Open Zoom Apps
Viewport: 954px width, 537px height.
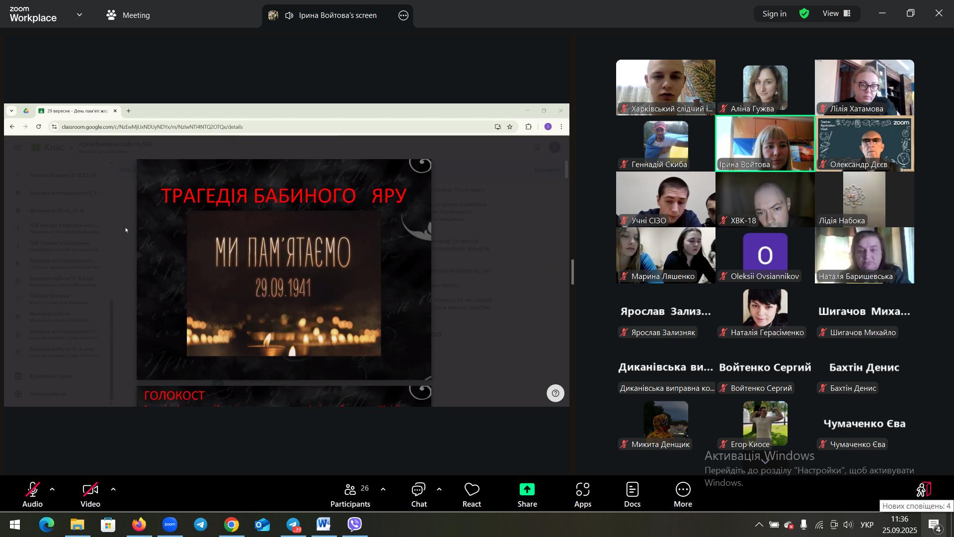point(583,495)
